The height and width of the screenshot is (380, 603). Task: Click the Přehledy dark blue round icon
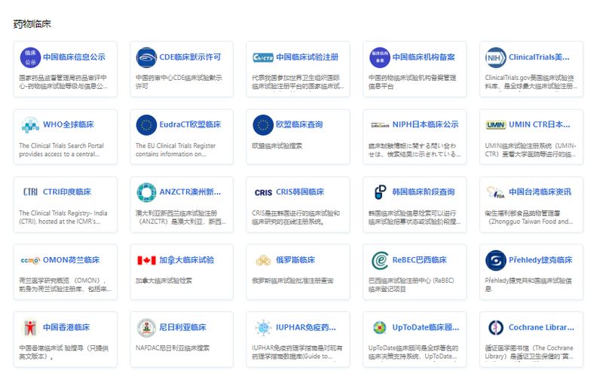click(496, 260)
